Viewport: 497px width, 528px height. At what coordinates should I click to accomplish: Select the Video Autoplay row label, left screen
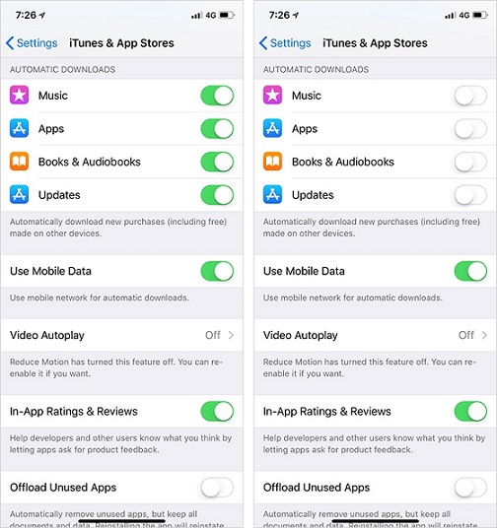tap(47, 335)
